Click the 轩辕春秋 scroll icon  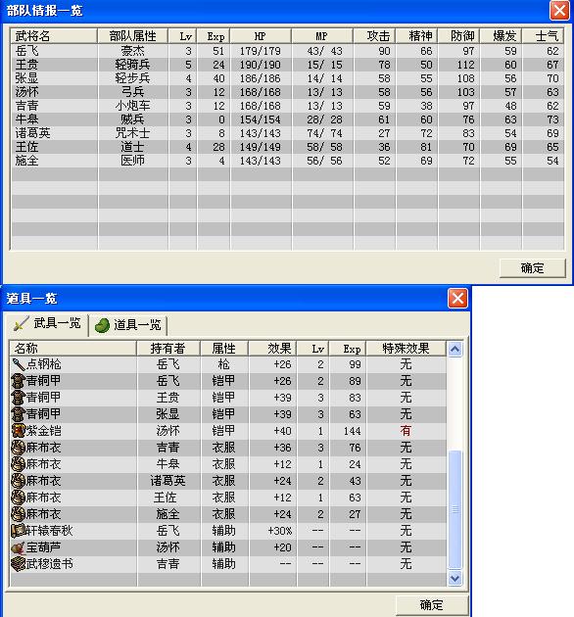pos(18,531)
